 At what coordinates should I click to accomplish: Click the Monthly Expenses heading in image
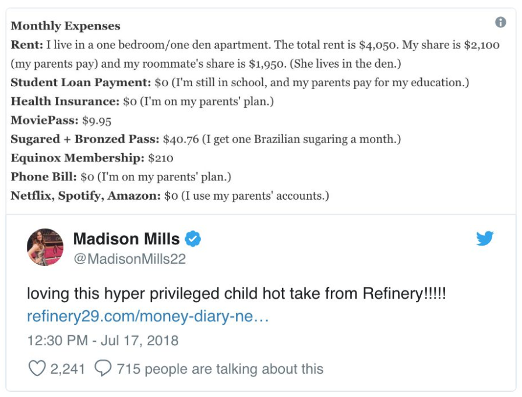(66, 26)
